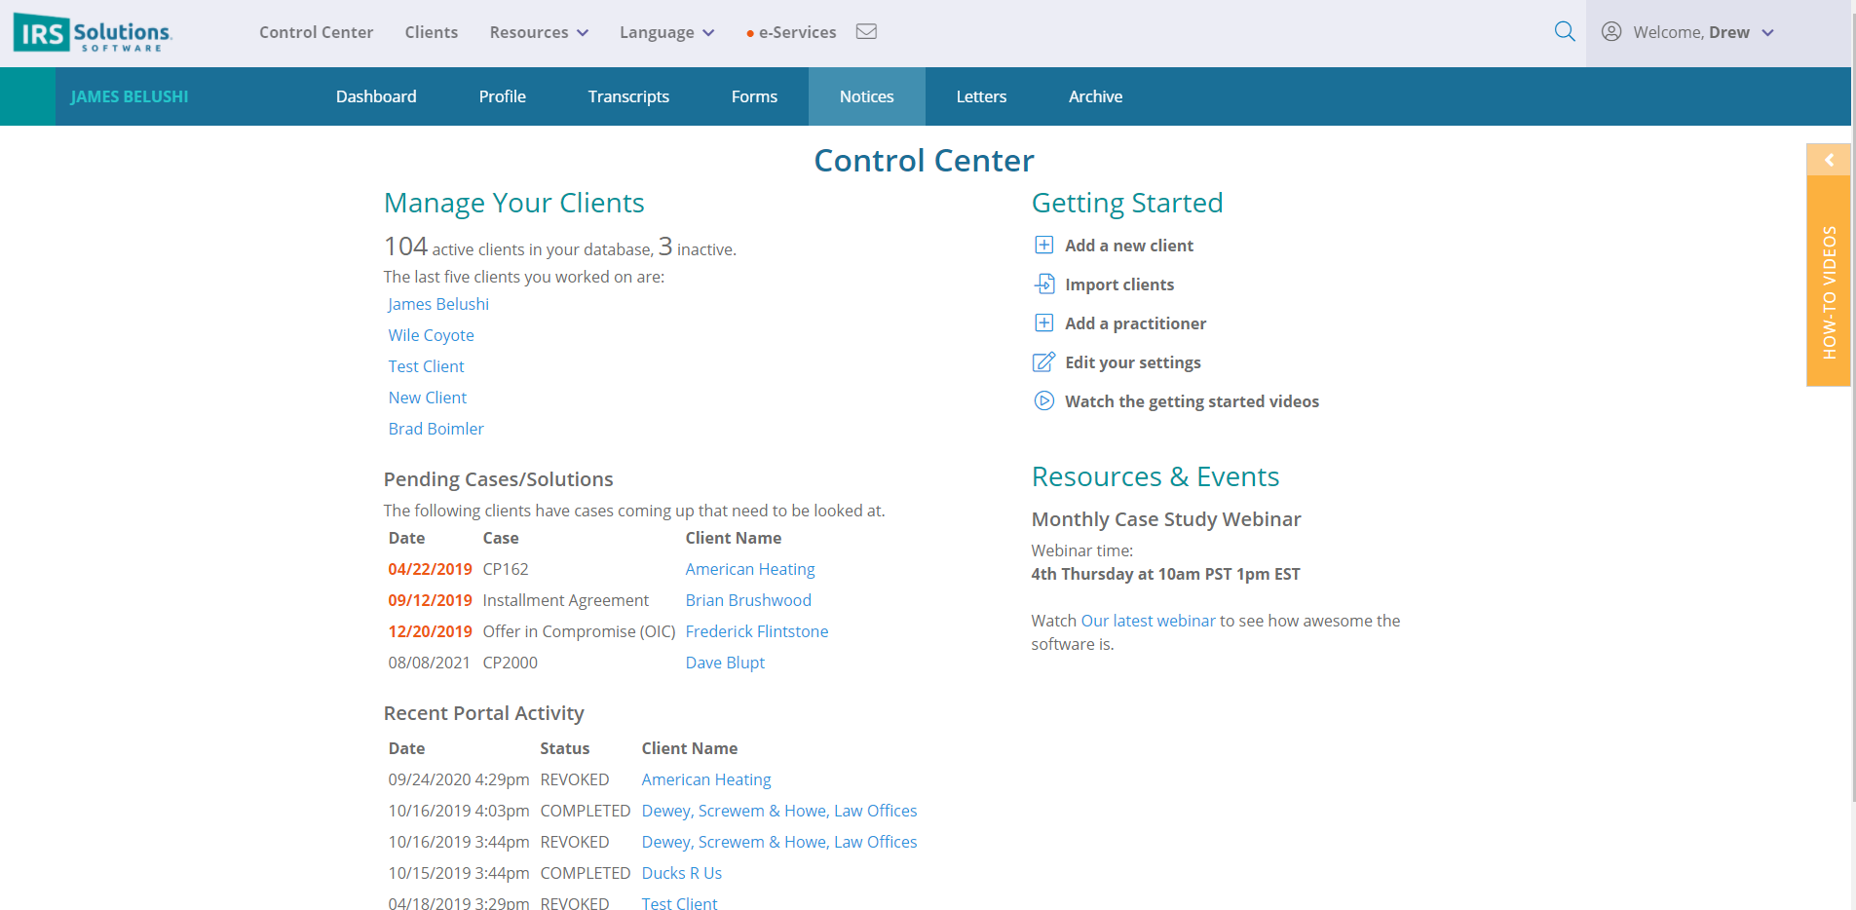Watch Our latest webinar link
The image size is (1856, 910).
[1150, 620]
